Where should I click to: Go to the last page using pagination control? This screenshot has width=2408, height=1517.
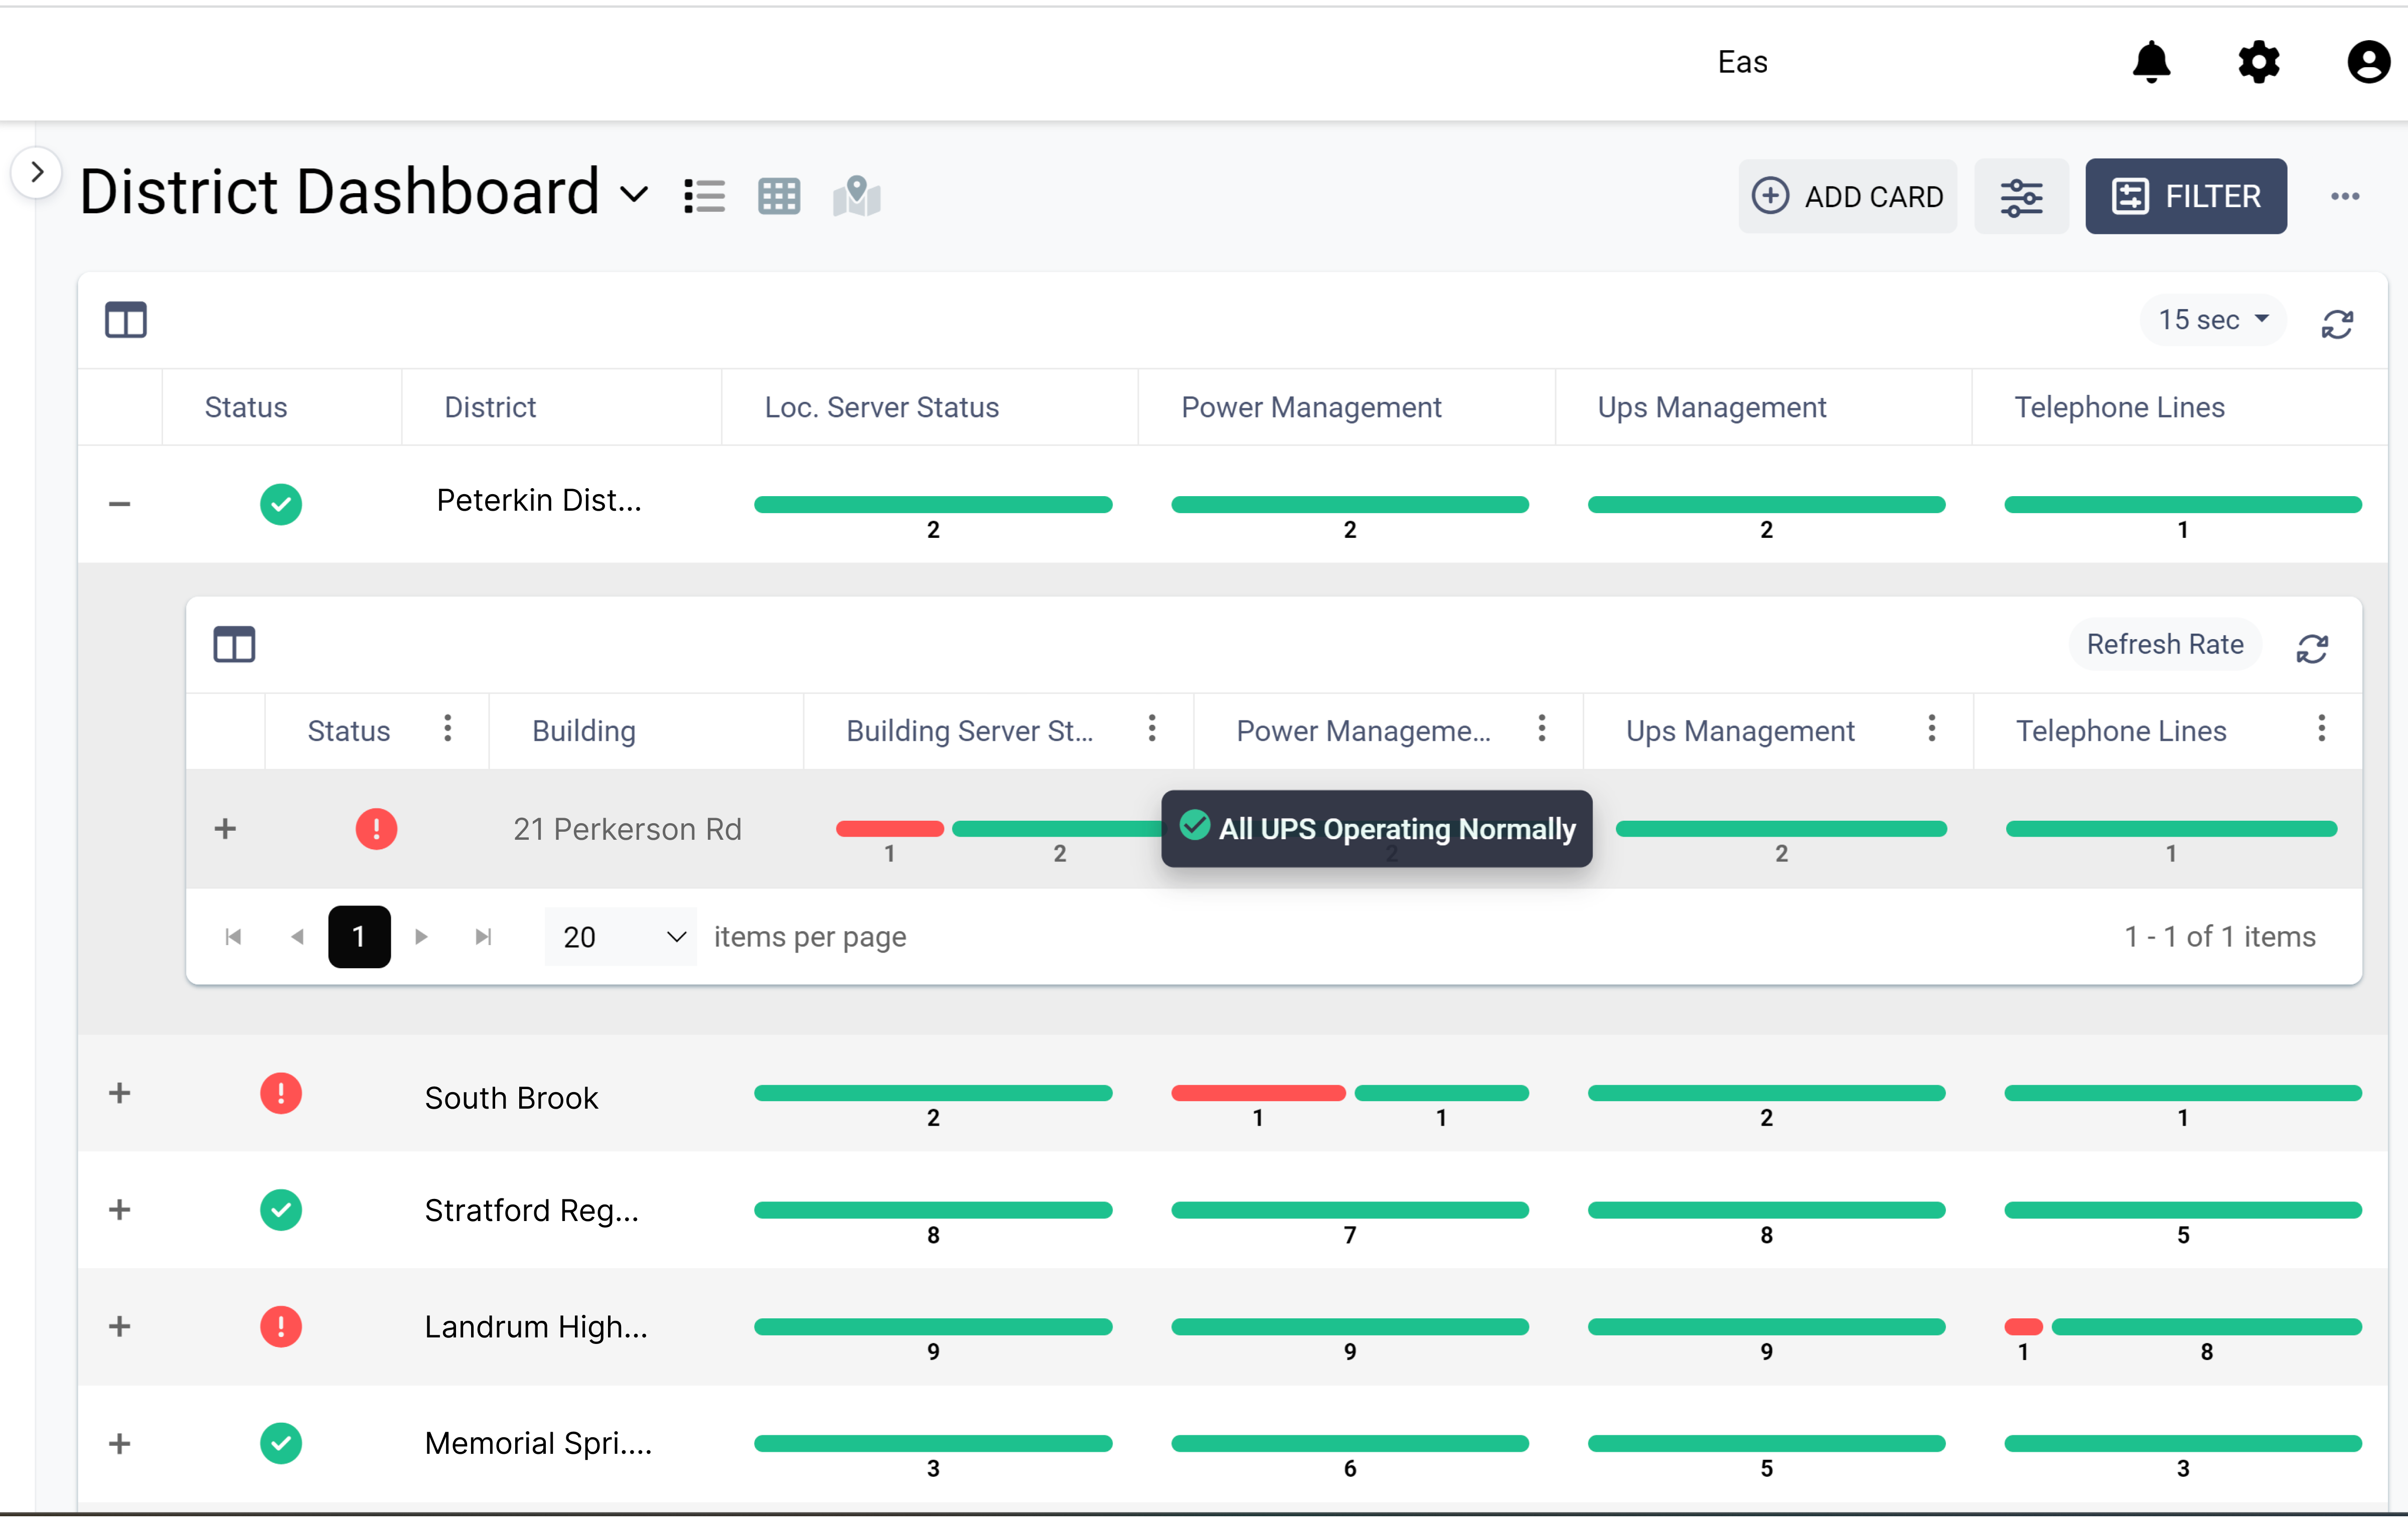483,936
